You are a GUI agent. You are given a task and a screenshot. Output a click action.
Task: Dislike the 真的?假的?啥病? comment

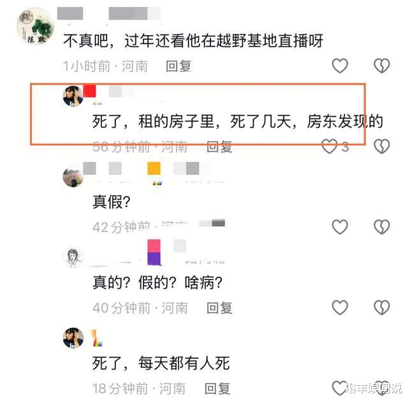[x=382, y=308]
